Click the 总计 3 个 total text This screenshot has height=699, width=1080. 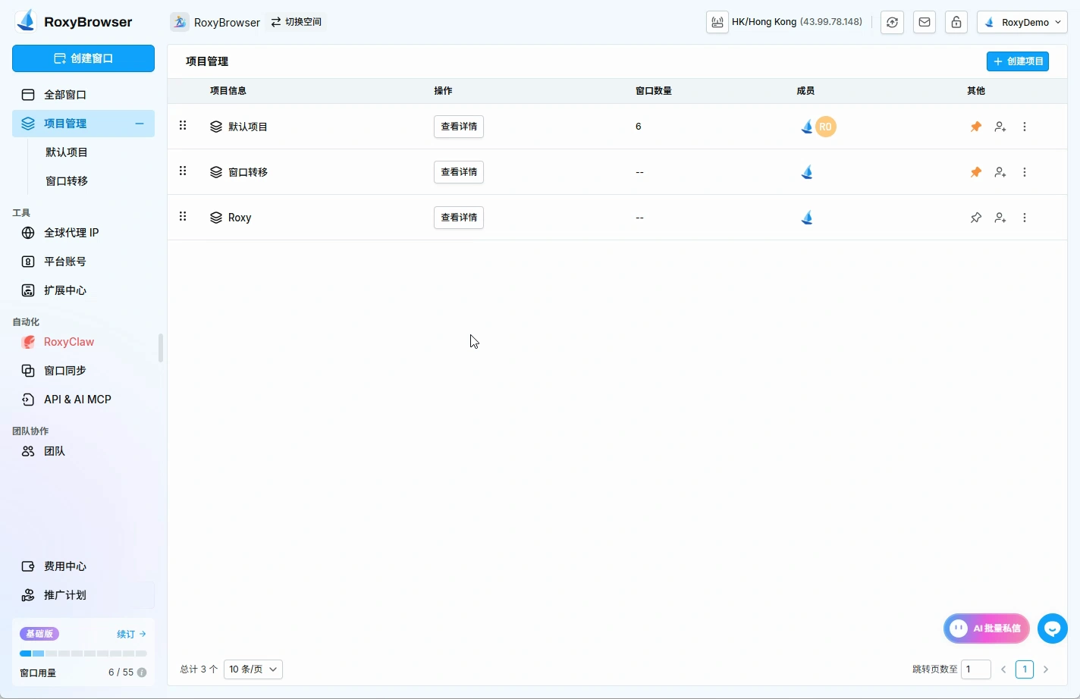(199, 669)
